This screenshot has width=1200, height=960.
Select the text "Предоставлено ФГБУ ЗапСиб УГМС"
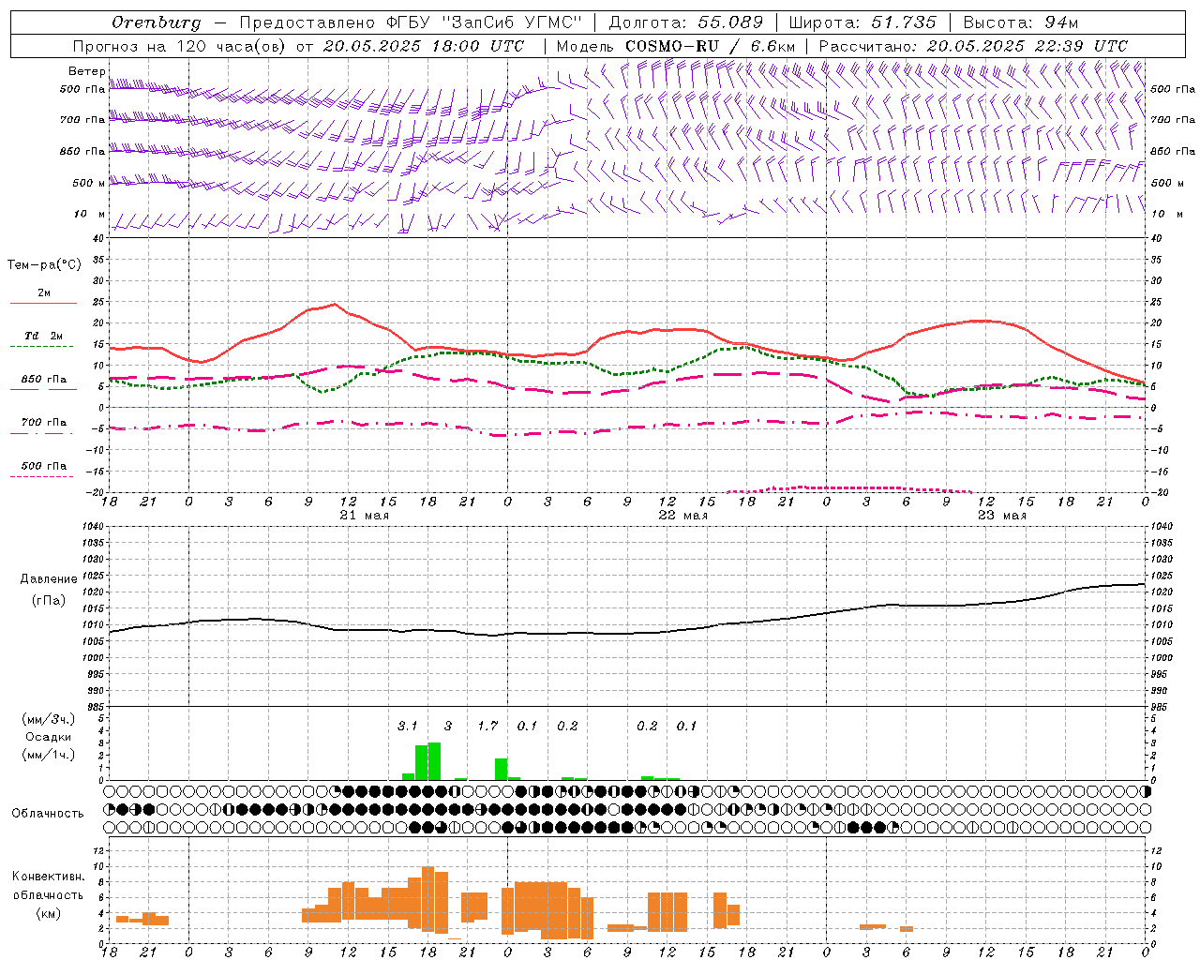click(411, 22)
